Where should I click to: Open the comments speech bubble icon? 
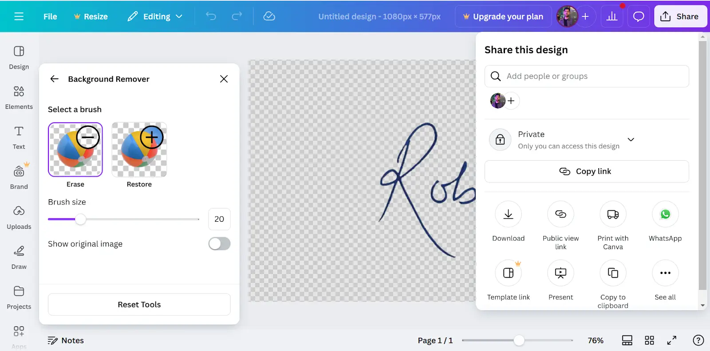tap(639, 16)
